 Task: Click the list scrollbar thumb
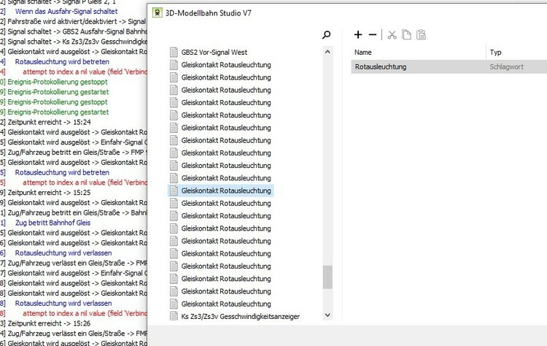pos(327,277)
